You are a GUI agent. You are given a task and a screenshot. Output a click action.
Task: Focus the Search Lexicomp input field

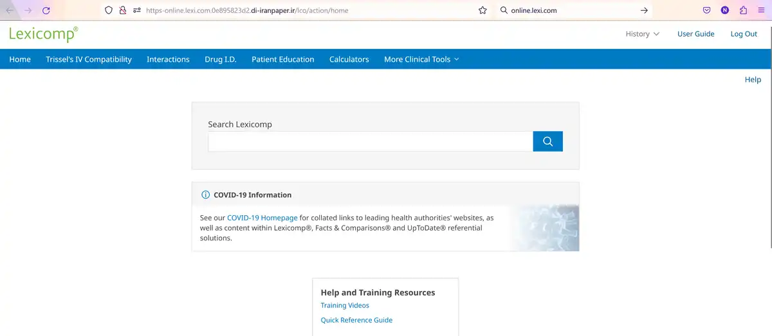(370, 141)
